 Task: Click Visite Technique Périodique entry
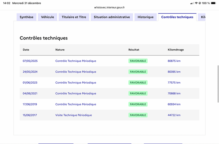point(74,115)
